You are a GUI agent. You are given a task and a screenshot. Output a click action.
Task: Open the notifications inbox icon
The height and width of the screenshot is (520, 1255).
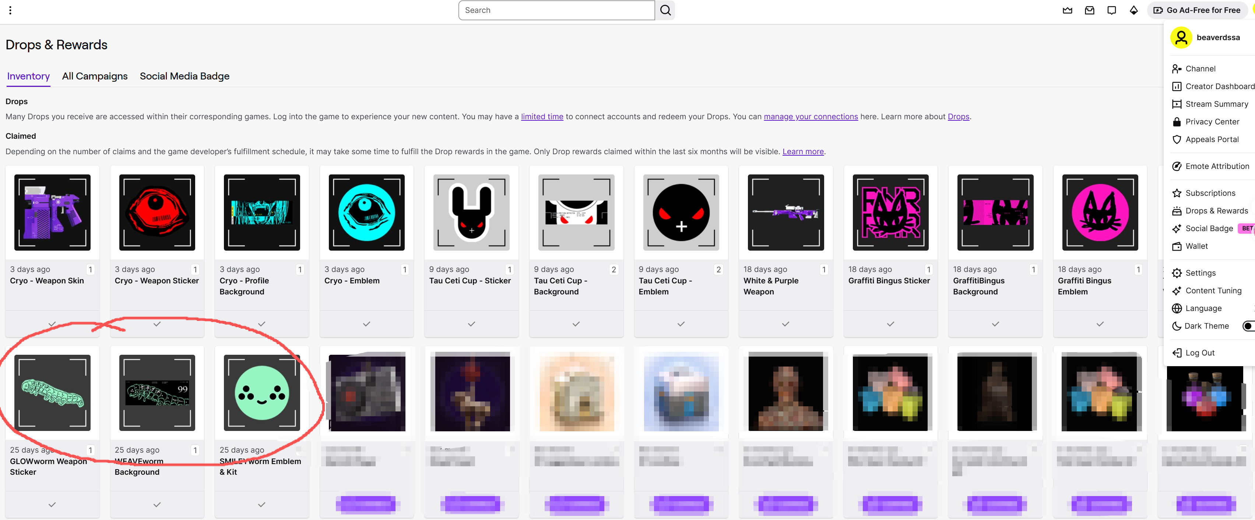click(1089, 10)
